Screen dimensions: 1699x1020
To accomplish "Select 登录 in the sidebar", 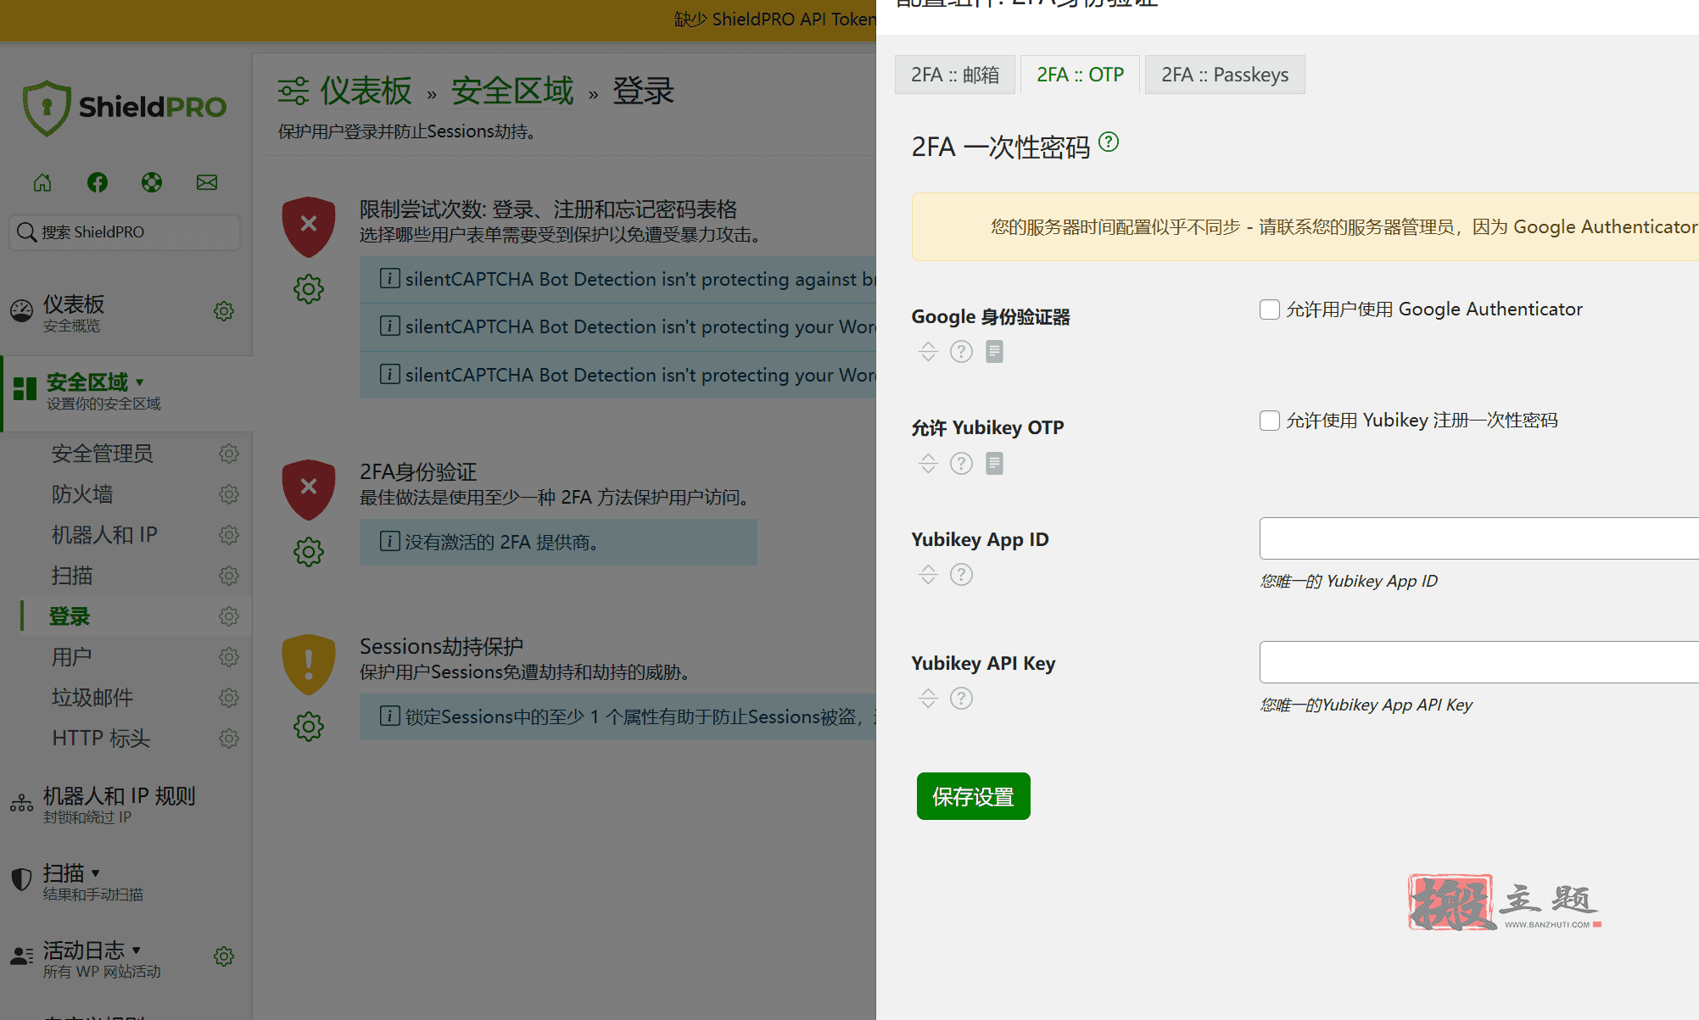I will tap(70, 616).
